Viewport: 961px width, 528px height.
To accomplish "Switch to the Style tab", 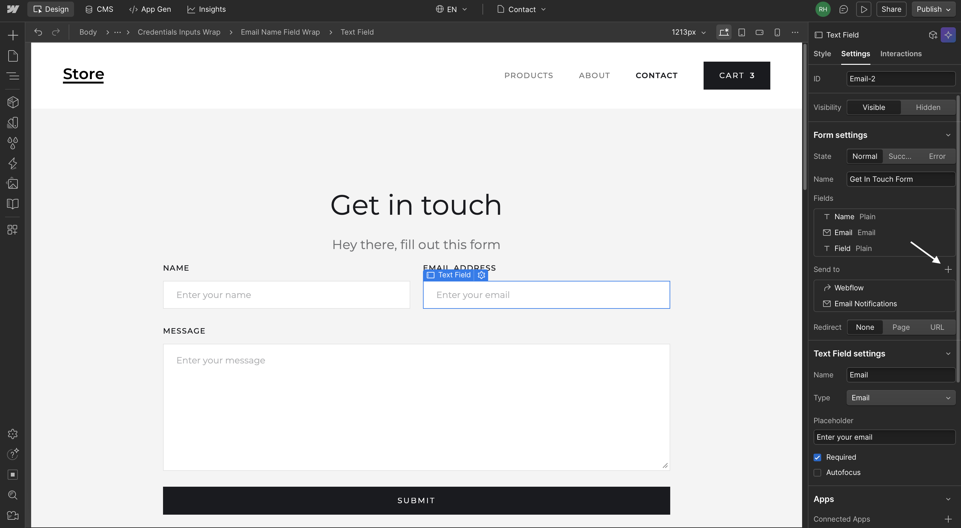I will (x=822, y=54).
